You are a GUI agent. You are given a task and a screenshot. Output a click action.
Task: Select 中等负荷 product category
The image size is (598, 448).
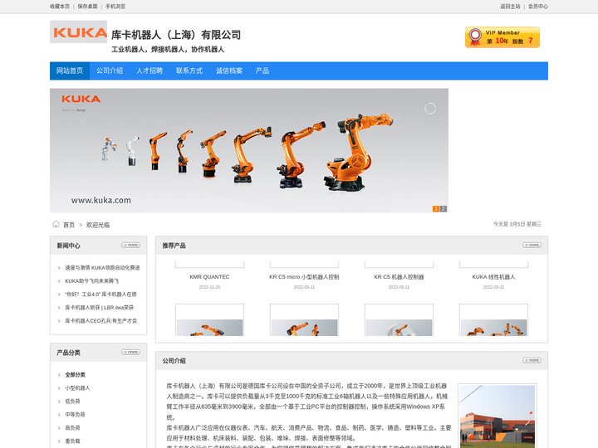pos(75,415)
